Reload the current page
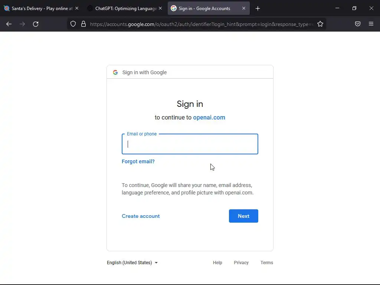Image resolution: width=380 pixels, height=285 pixels. (x=36, y=24)
